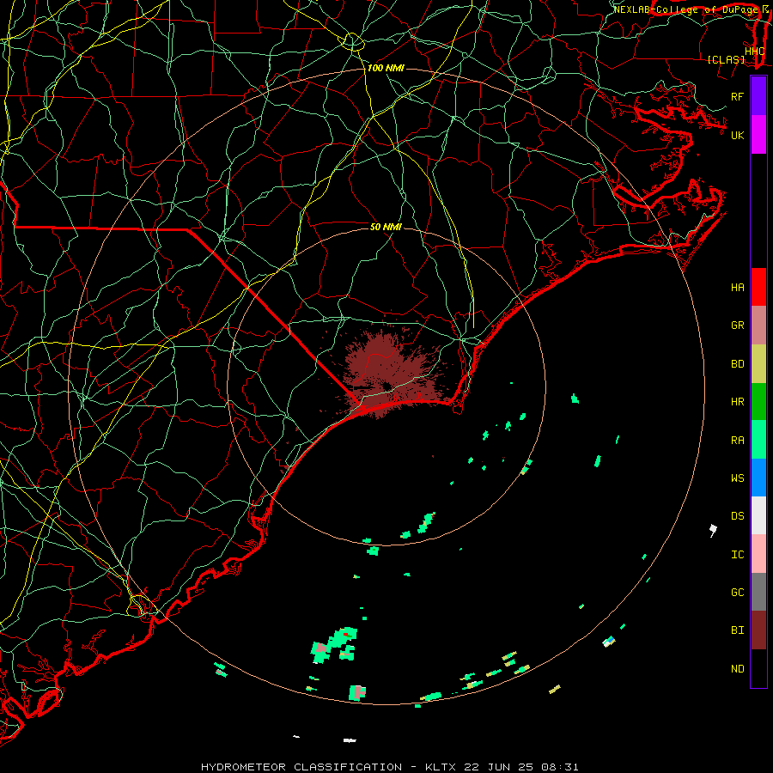Click the ND black legend swatch
The image size is (773, 773).
tap(758, 668)
